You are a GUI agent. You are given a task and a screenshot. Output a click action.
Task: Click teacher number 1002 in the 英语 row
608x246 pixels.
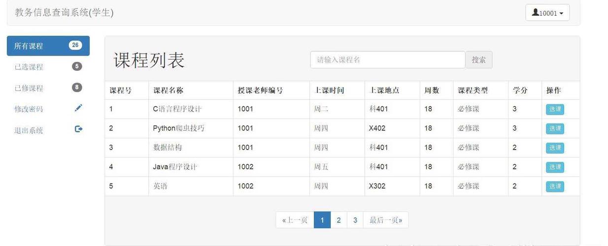[x=245, y=186]
